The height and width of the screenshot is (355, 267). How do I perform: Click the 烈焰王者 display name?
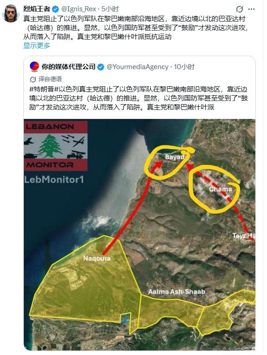point(37,9)
